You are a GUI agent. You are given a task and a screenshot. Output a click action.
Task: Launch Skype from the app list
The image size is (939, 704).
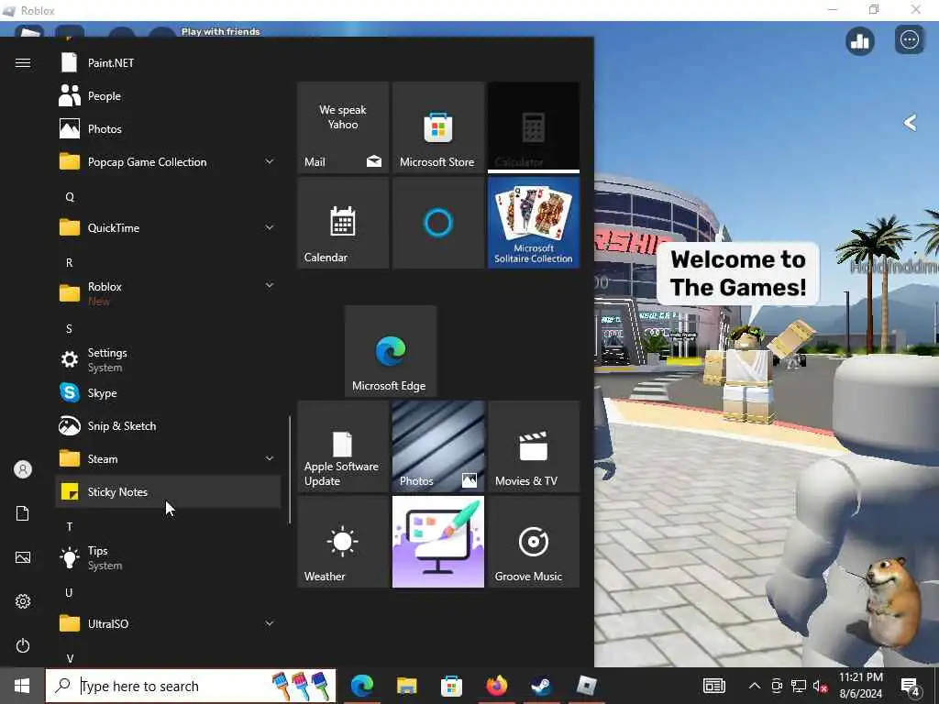[x=168, y=392]
